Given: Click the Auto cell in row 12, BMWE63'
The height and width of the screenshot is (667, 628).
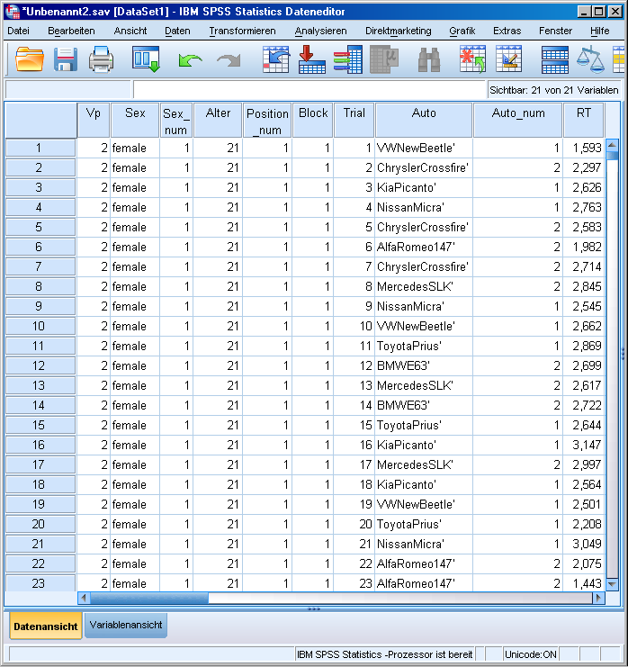Looking at the screenshot, I should click(x=424, y=365).
